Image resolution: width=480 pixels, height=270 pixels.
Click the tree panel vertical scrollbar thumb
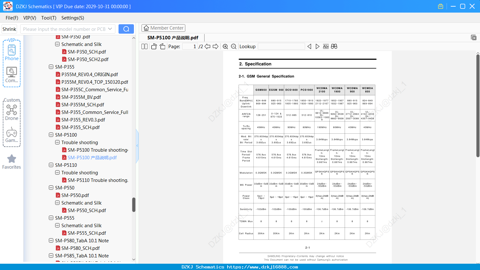click(134, 205)
